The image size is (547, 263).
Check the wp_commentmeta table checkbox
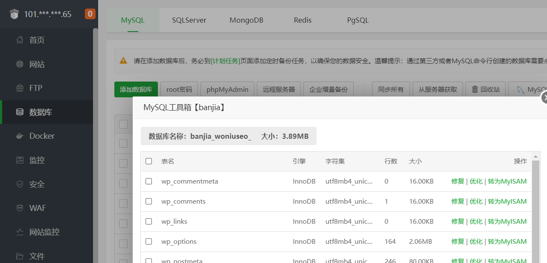point(149,181)
